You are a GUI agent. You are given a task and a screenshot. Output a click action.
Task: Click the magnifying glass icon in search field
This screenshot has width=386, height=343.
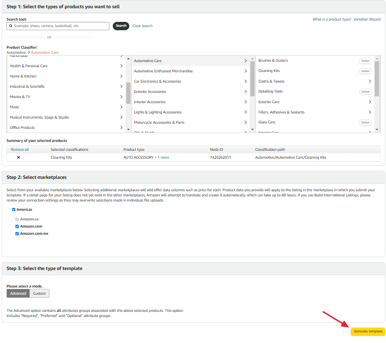tap(11, 26)
